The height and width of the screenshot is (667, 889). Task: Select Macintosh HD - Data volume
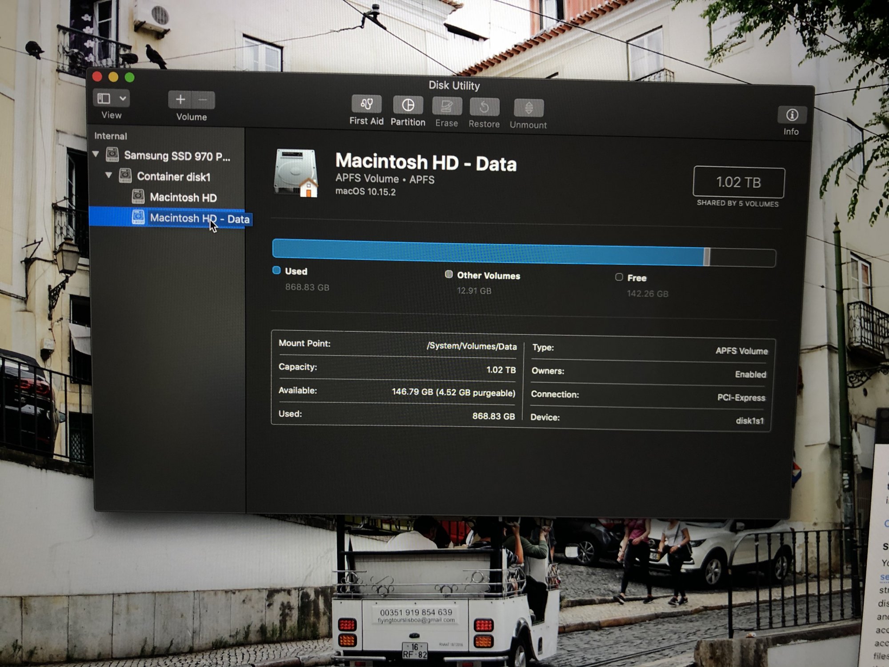click(199, 218)
